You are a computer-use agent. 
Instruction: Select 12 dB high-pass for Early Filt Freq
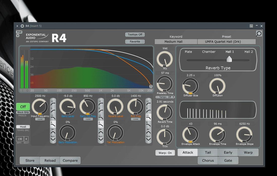coord(101,103)
